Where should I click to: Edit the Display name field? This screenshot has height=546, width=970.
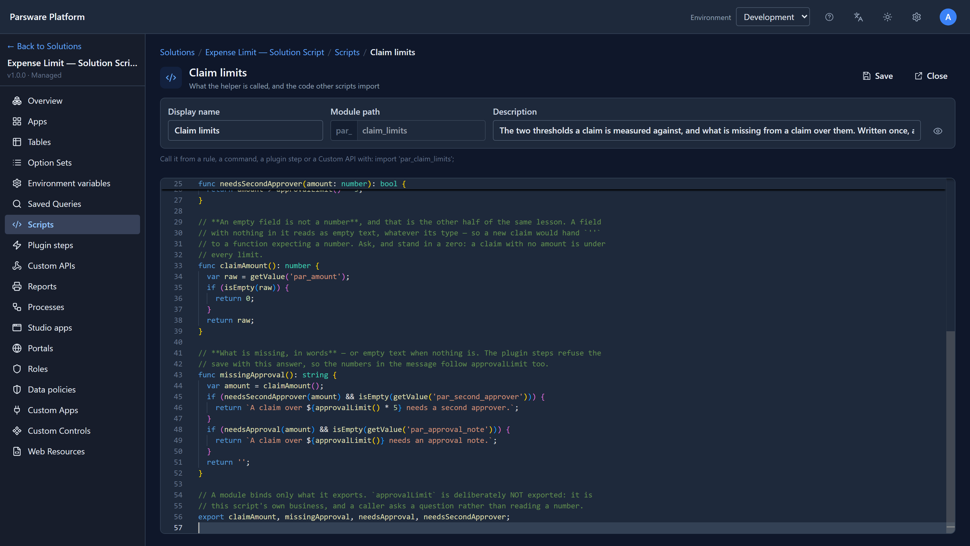coord(245,130)
